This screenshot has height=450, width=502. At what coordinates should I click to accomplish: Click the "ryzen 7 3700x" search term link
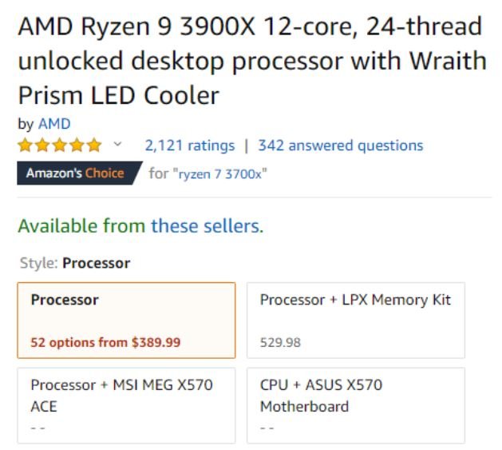(x=219, y=173)
